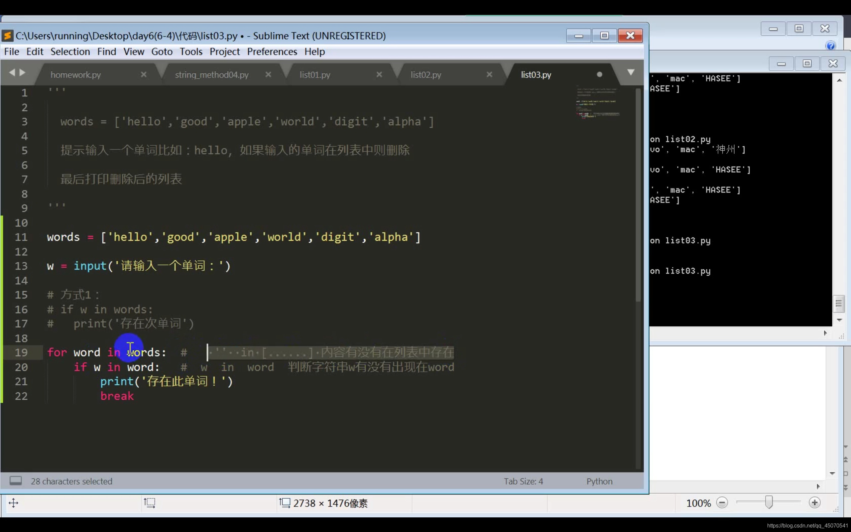
Task: Go to previous tab arrow
Action: (x=12, y=72)
